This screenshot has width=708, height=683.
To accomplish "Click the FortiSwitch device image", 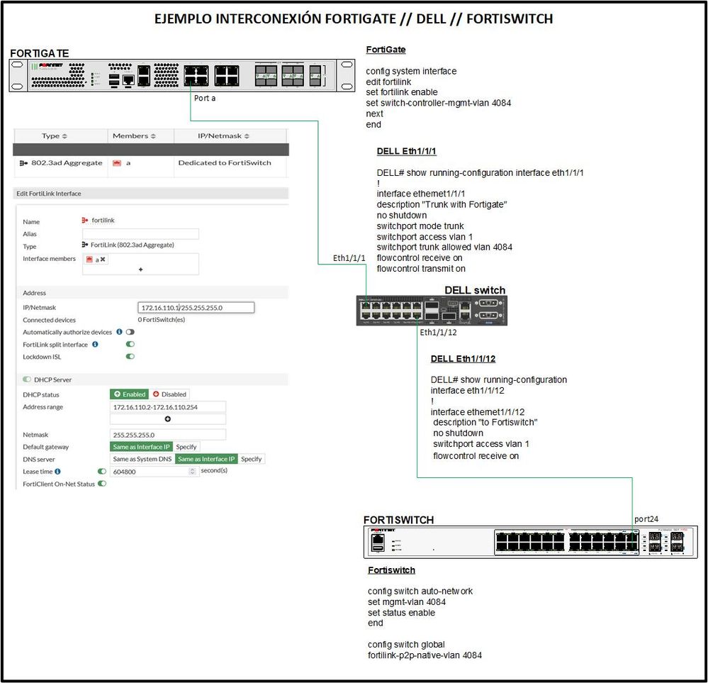I will pos(531,542).
